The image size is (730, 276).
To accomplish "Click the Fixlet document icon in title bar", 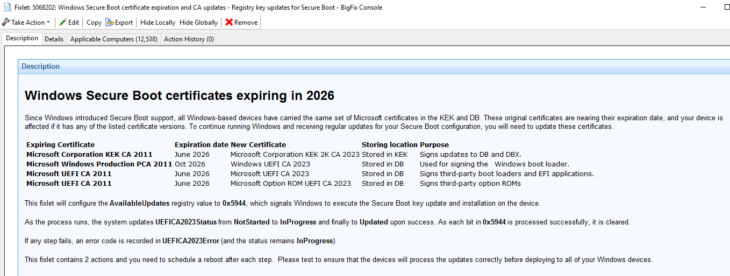I will coord(6,8).
